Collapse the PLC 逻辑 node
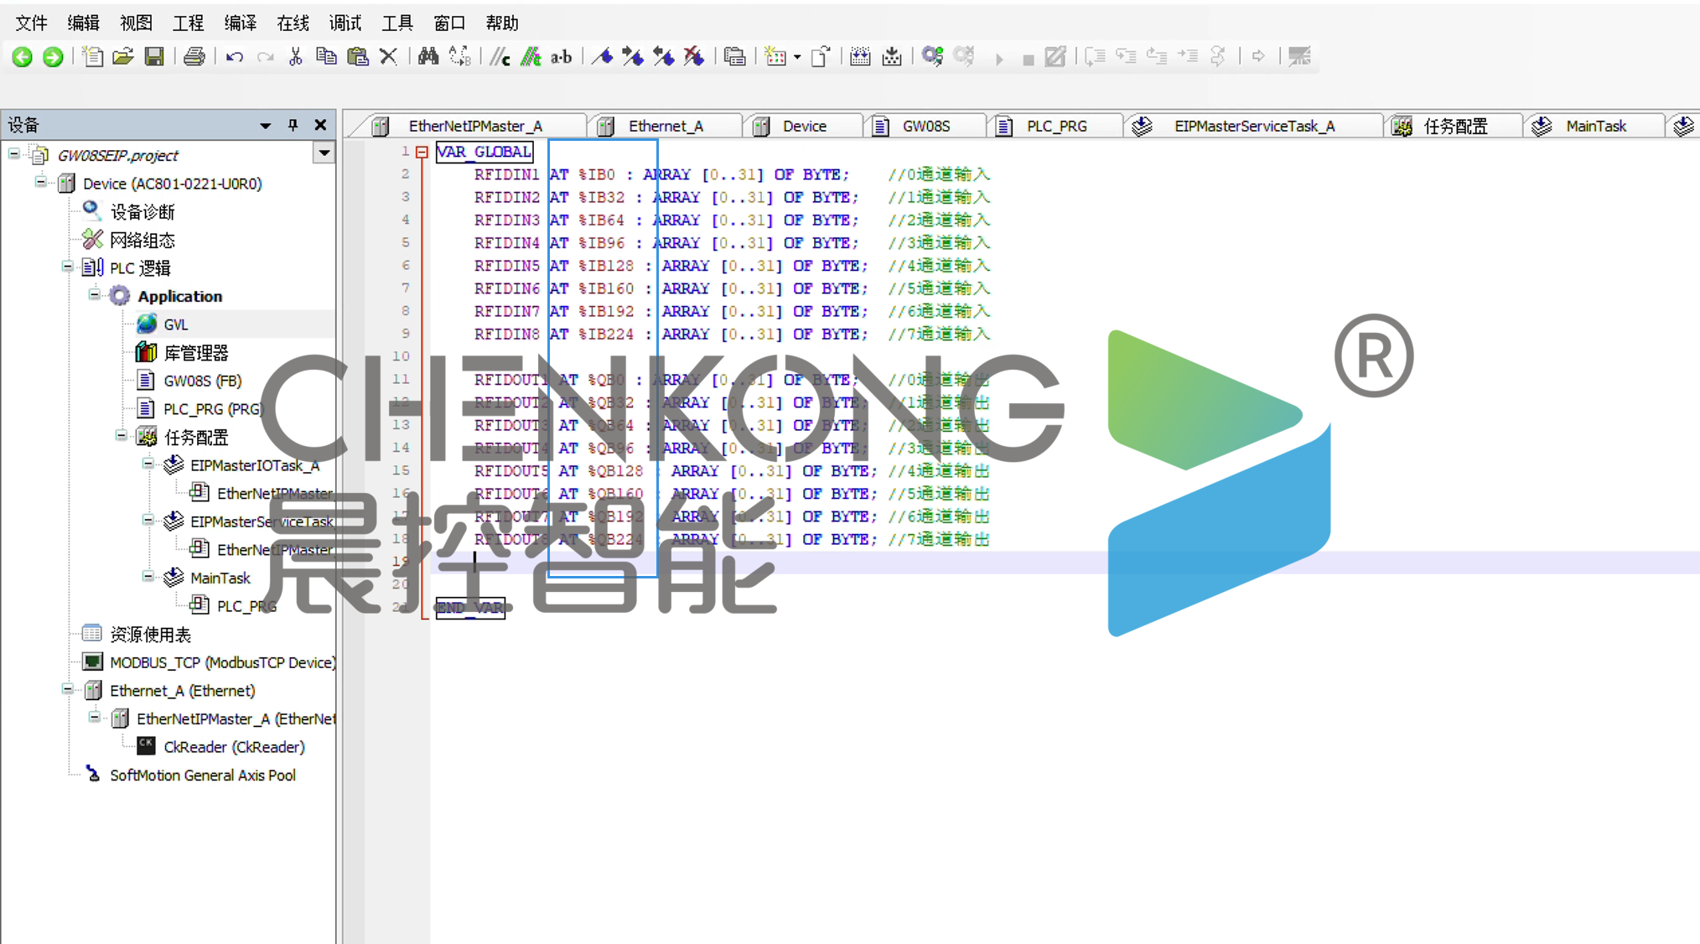The image size is (1700, 944). 68,267
